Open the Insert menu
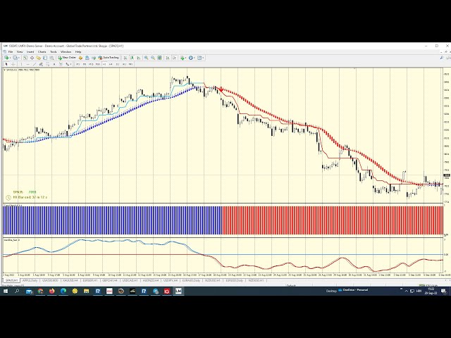The width and height of the screenshot is (451, 338). [30, 51]
